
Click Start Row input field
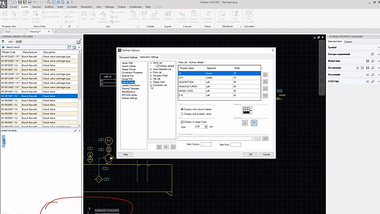coord(235,145)
